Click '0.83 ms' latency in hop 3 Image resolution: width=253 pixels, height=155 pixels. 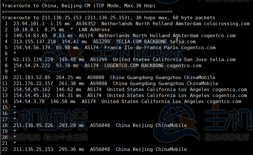pos(63,36)
